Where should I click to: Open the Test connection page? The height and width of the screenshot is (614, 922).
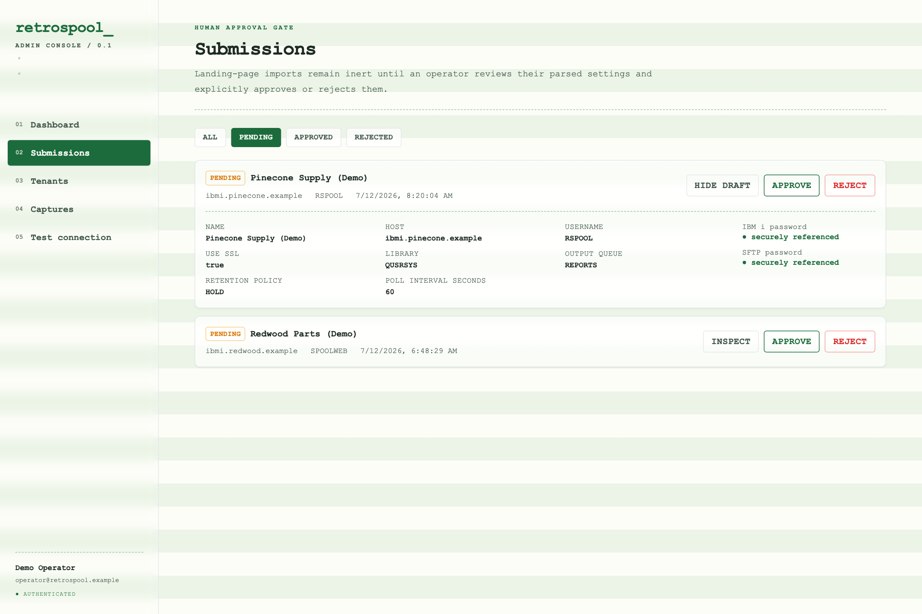[79, 237]
